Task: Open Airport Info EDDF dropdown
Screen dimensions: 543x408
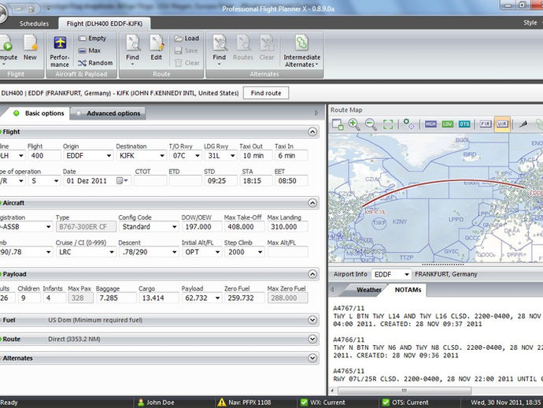Action: tap(407, 275)
